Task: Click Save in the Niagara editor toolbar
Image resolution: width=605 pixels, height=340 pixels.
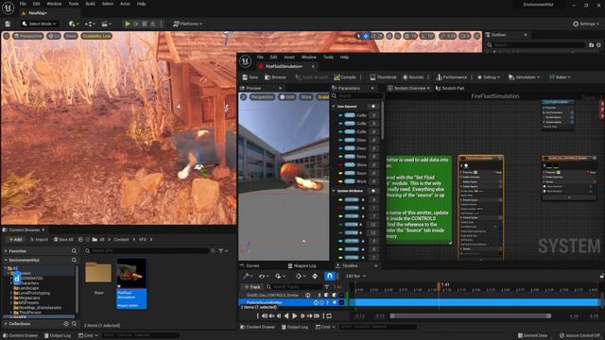Action: (x=250, y=77)
